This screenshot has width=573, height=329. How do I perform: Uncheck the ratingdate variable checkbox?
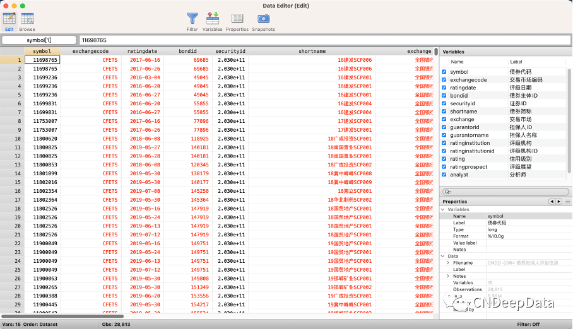[444, 88]
